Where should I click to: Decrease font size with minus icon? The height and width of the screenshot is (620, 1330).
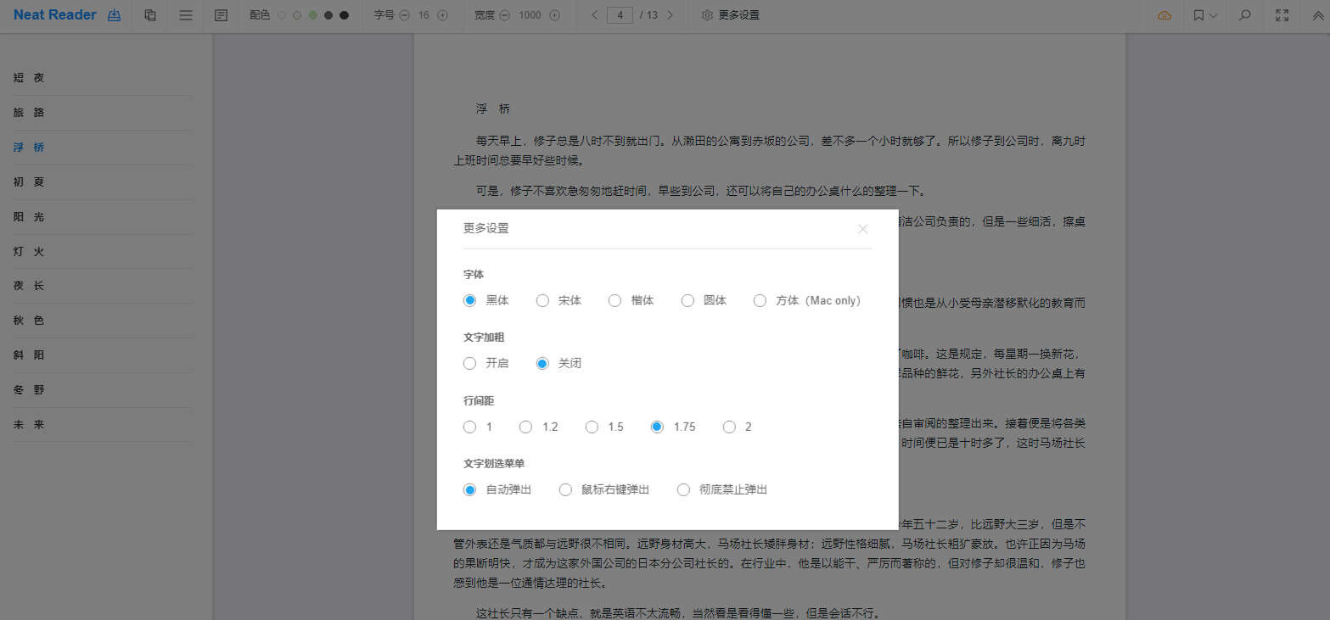[404, 15]
